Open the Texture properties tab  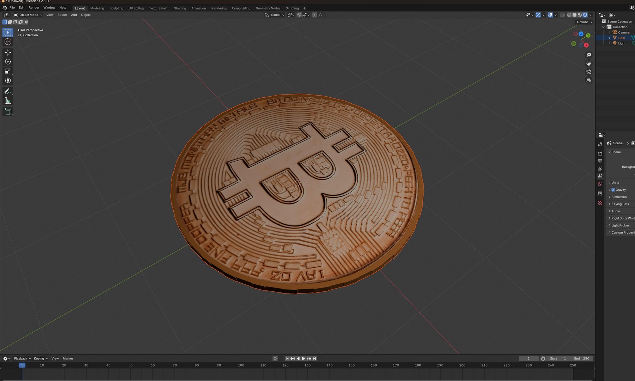click(x=600, y=203)
